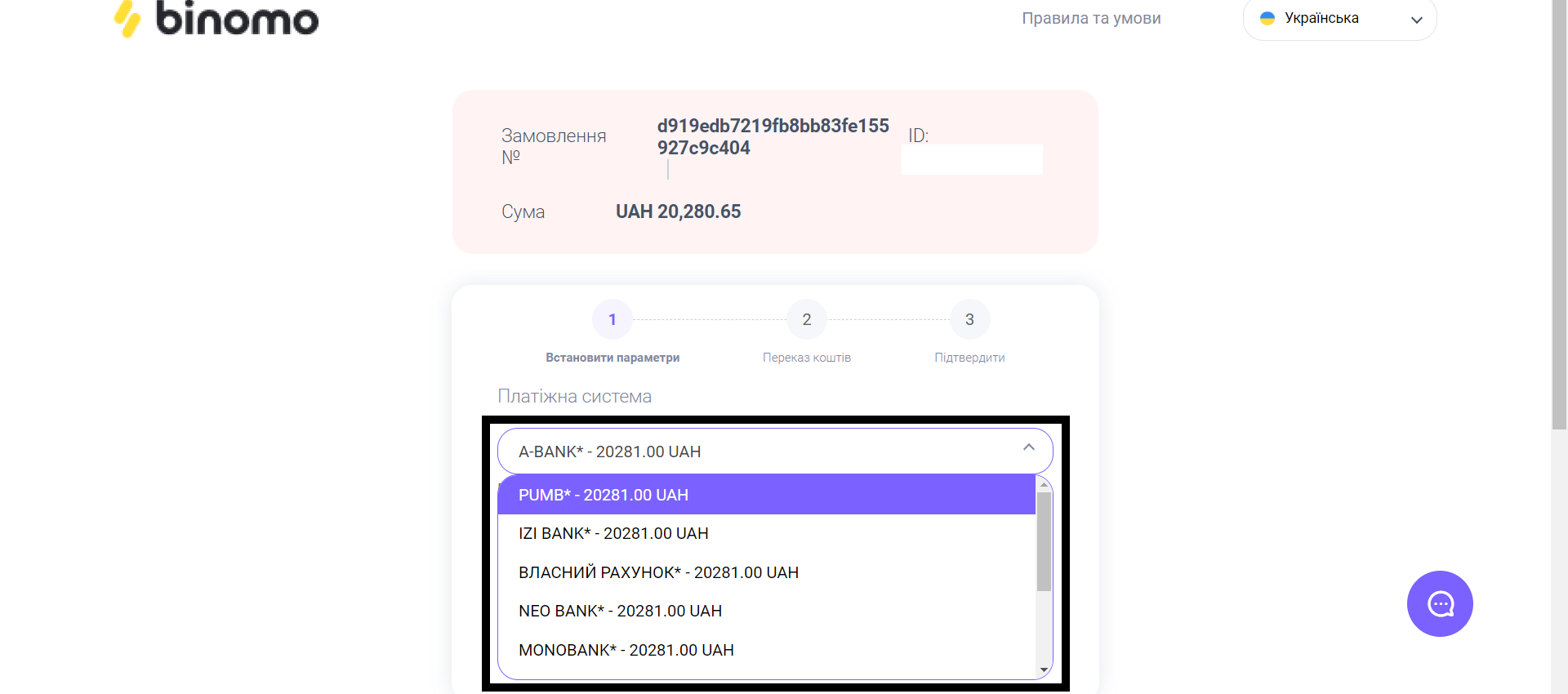Click step 1 circle indicator
The image size is (1568, 694).
click(x=612, y=319)
